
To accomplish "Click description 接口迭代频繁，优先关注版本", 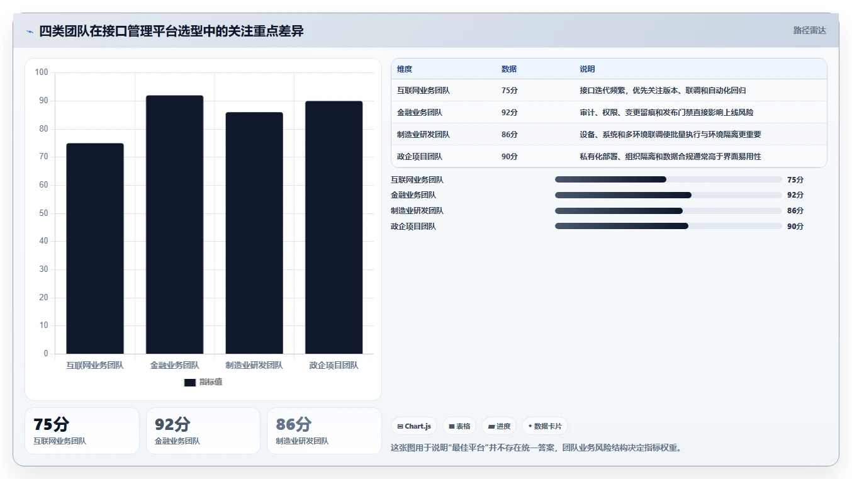I will tap(663, 91).
